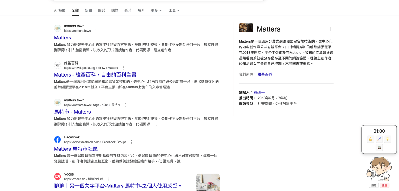
Task: Switch to the 影片 videos tab
Action: [x=128, y=11]
